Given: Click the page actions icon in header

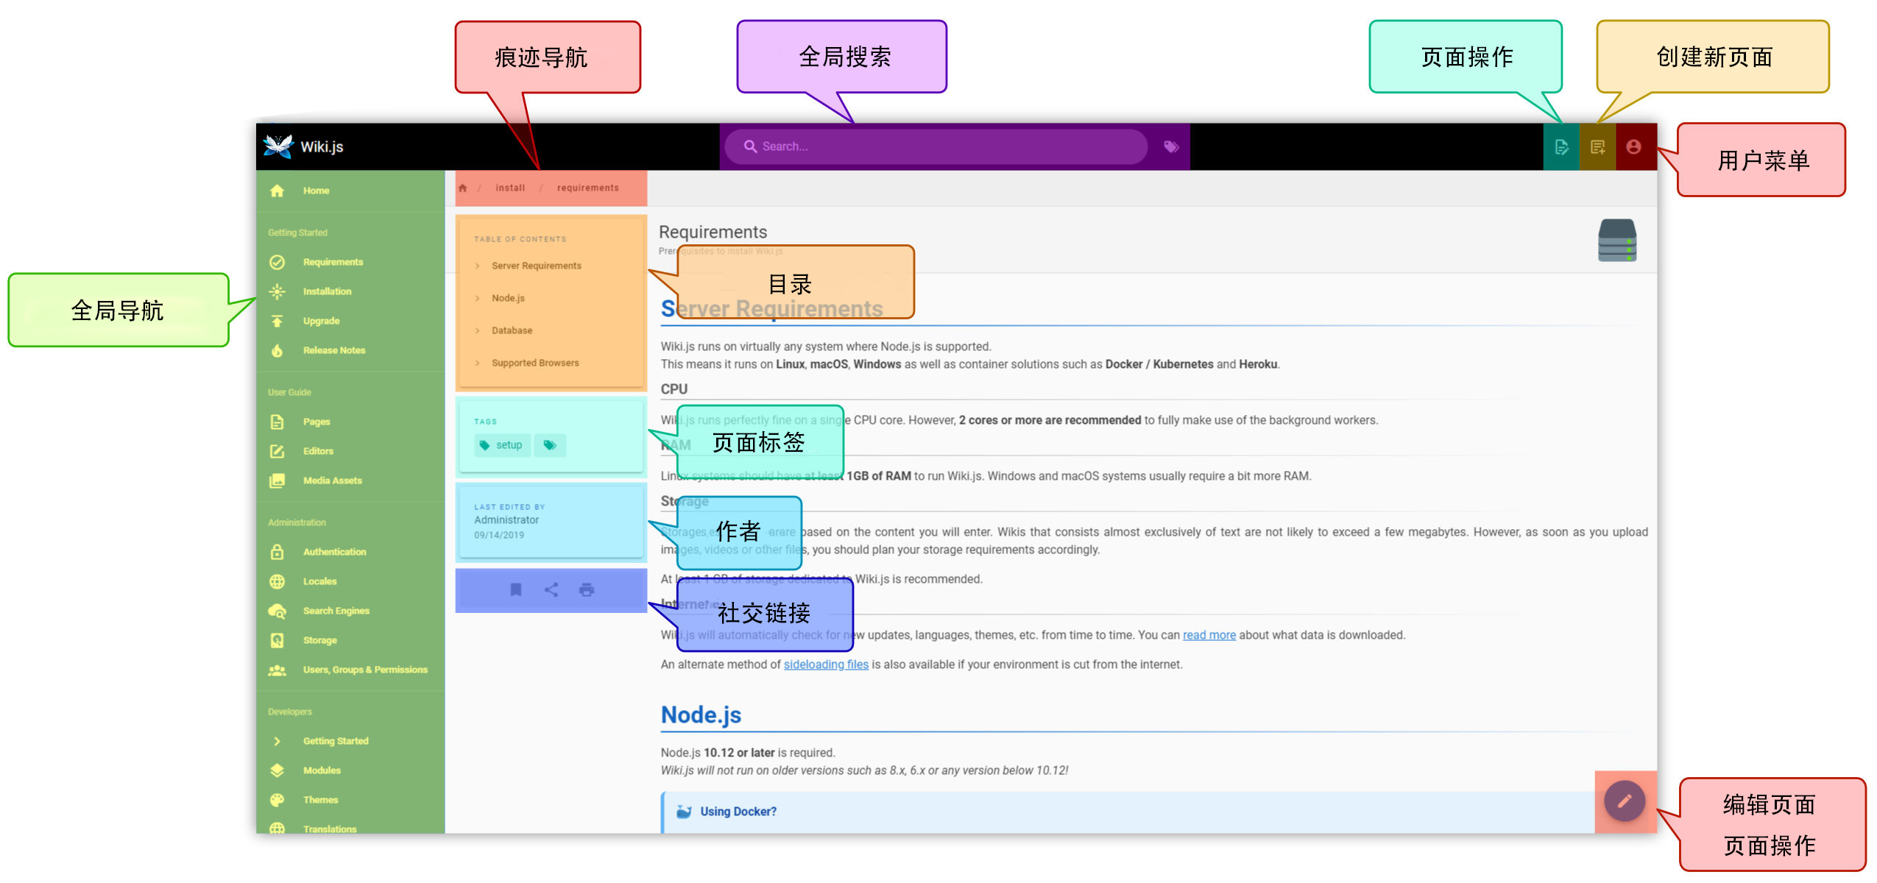Looking at the screenshot, I should 1560,147.
